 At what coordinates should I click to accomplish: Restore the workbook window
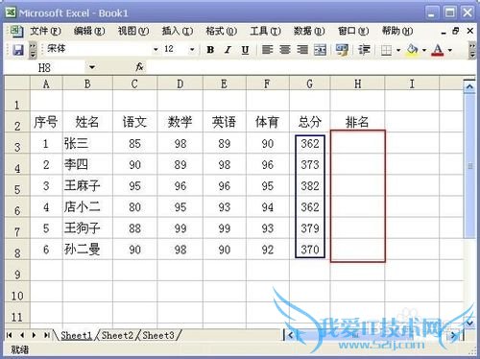[x=456, y=31]
